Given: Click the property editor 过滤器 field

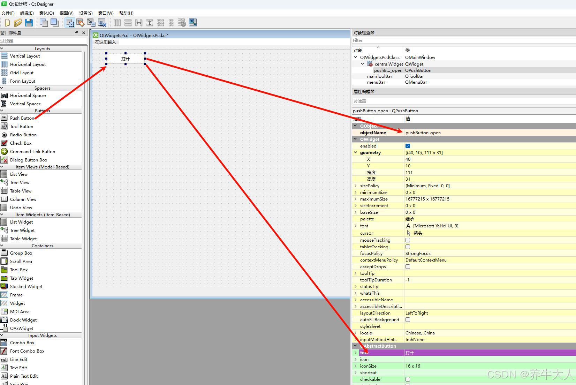Looking at the screenshot, I should [x=464, y=101].
